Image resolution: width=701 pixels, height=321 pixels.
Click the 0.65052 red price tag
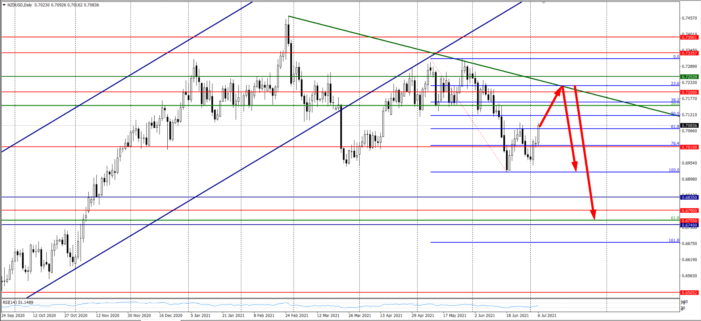(x=689, y=293)
